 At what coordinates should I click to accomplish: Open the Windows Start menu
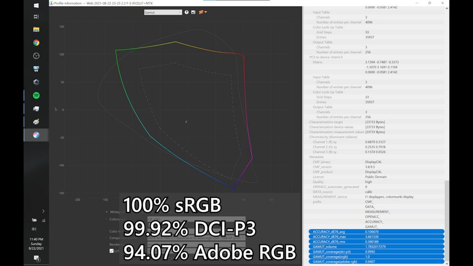point(36,6)
